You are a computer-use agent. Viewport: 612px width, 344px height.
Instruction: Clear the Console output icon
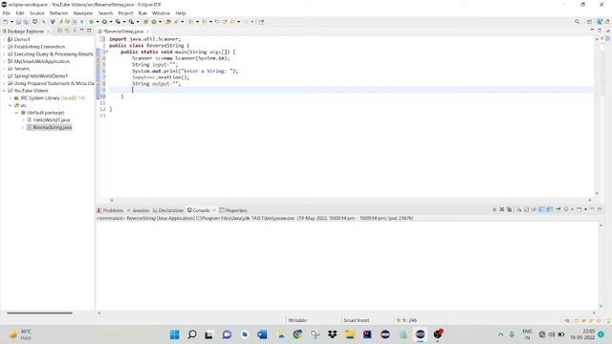click(x=518, y=210)
